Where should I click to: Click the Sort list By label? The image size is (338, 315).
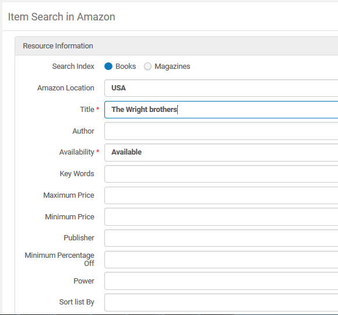click(x=77, y=302)
